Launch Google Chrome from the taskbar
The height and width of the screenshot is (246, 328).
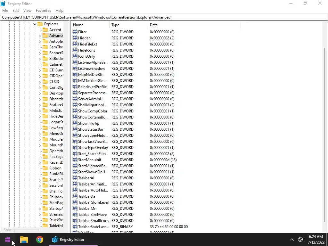coord(39,240)
